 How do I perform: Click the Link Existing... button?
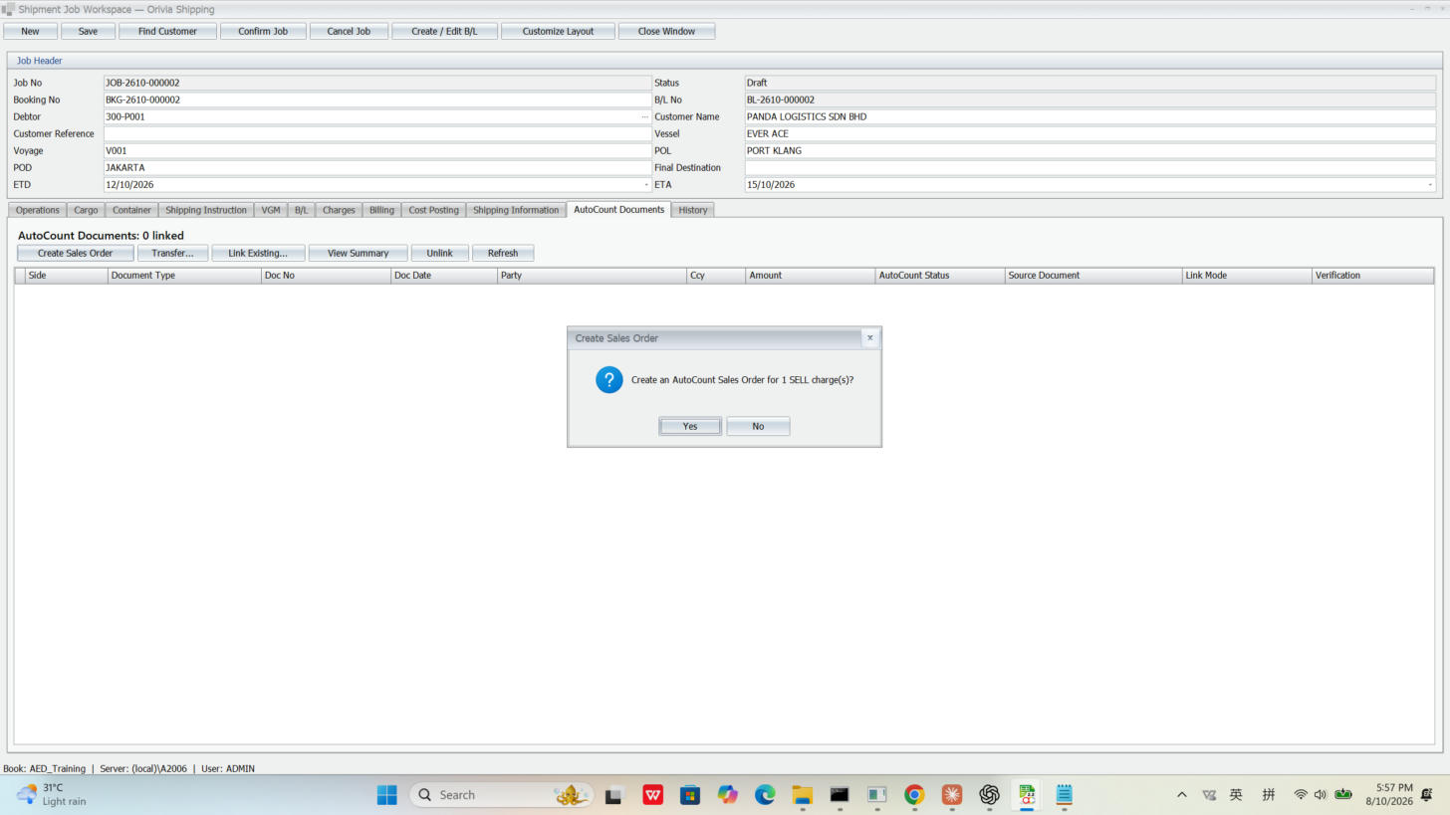(258, 253)
